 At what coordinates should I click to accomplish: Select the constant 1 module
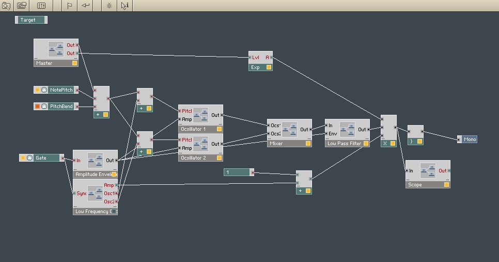239,172
